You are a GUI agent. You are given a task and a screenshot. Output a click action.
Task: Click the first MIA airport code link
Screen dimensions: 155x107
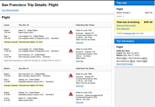click(x=125, y=58)
